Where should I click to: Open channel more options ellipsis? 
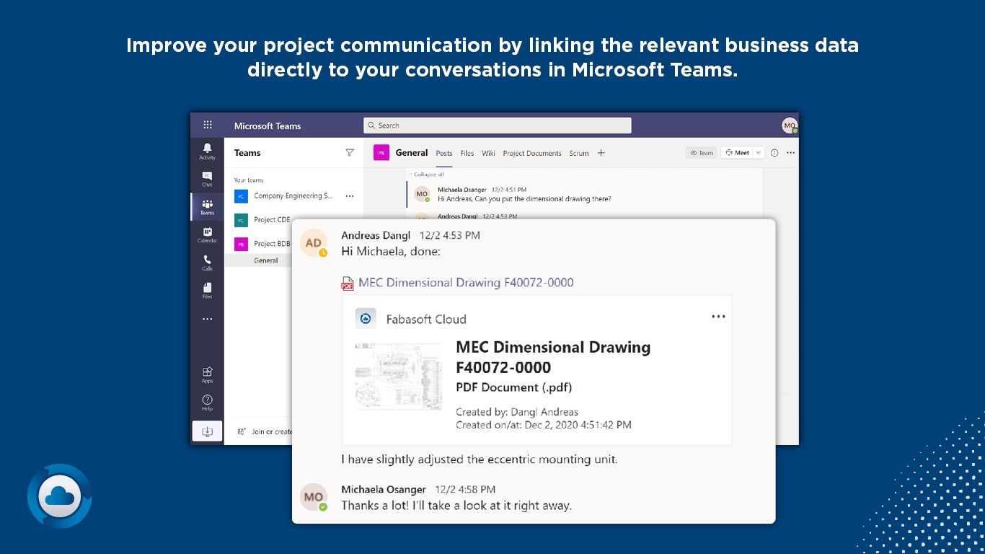point(790,153)
